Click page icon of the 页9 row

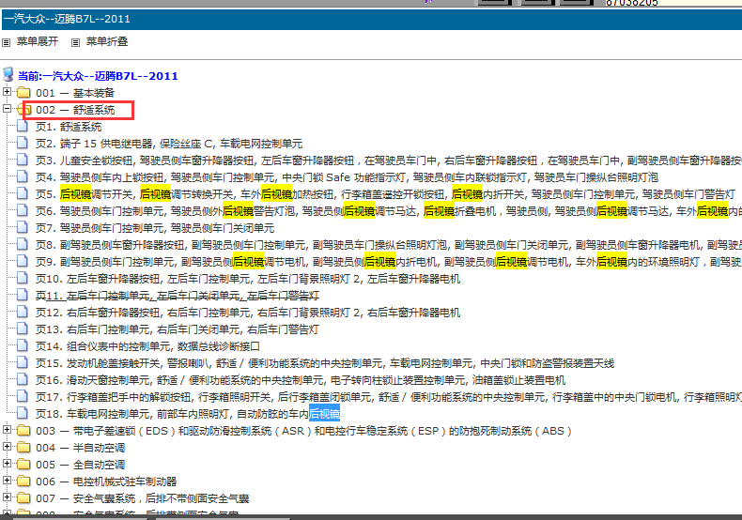(x=23, y=261)
